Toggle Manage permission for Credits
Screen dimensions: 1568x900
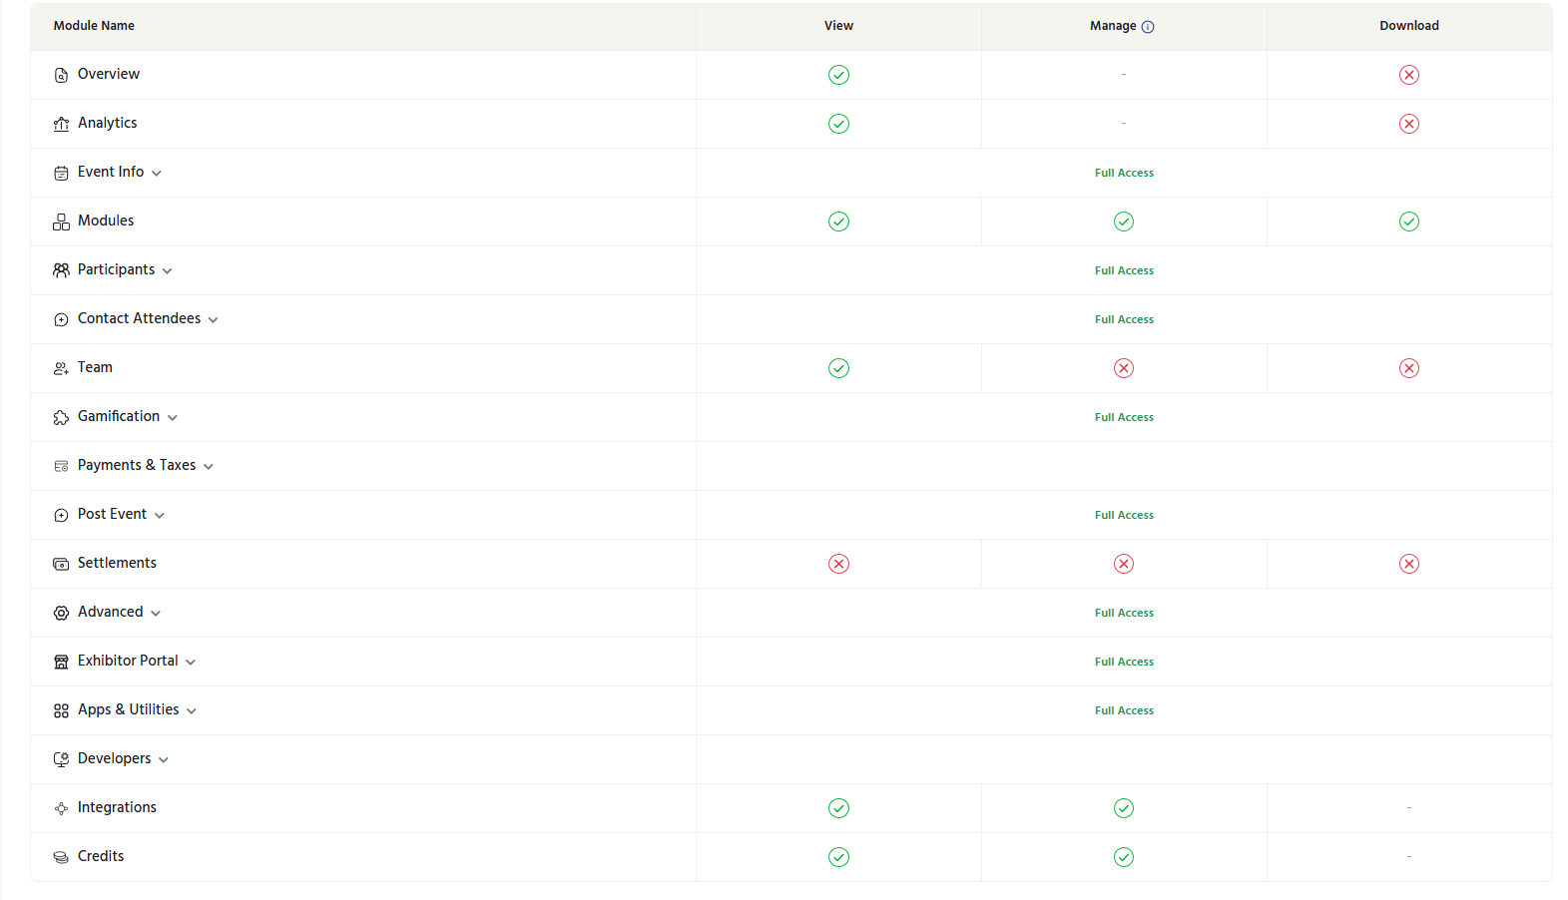(1124, 857)
